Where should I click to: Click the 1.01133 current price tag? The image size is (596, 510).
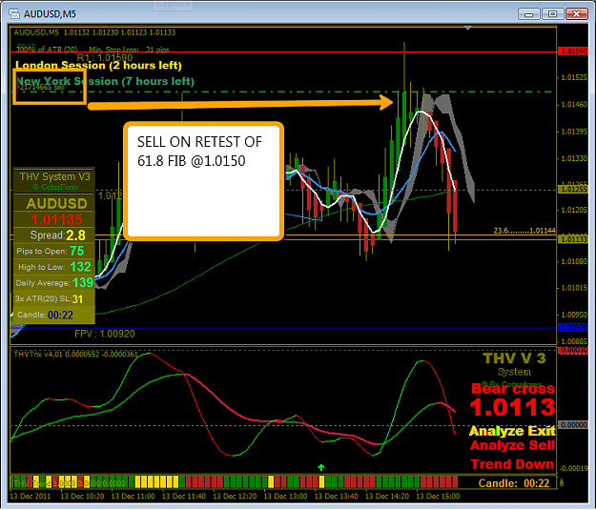pos(573,239)
